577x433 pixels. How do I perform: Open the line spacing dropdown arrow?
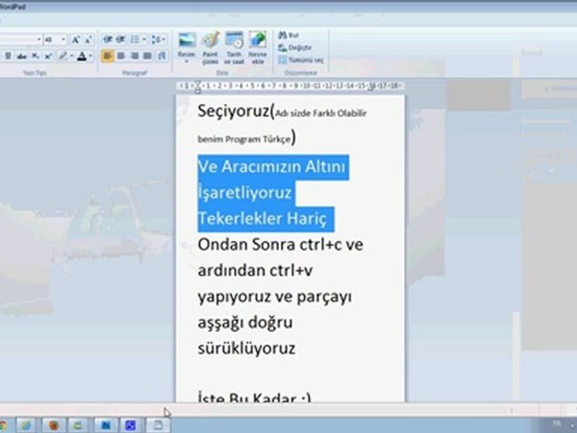pos(163,39)
